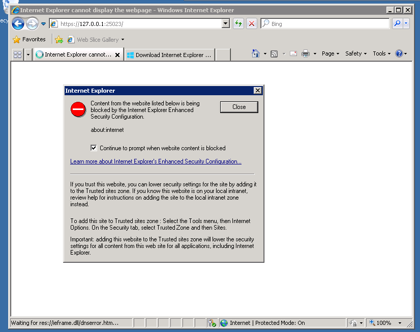Viewport: 420px width, 332px height.
Task: Open the Page menu
Action: pos(331,53)
